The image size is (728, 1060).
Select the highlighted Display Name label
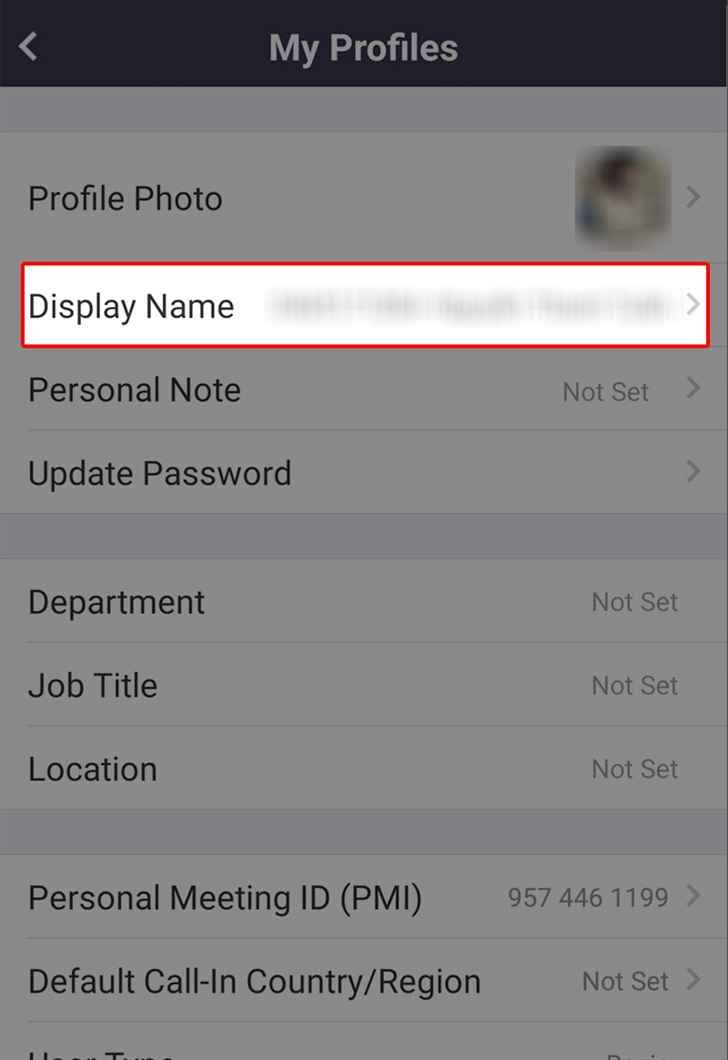(x=131, y=306)
